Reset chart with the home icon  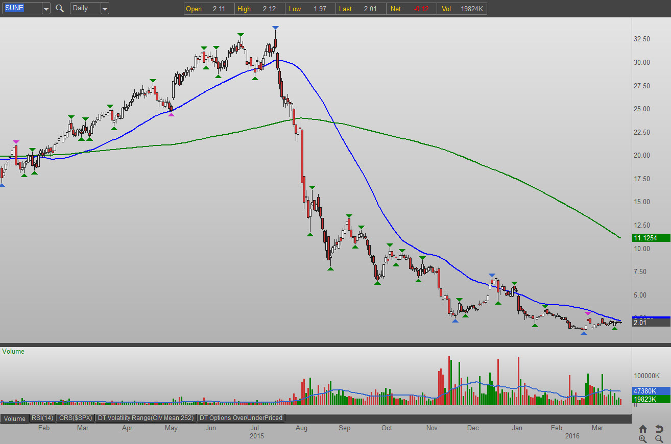click(643, 429)
